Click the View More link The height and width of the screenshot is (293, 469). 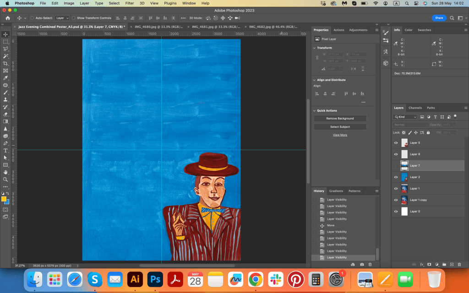tap(340, 135)
